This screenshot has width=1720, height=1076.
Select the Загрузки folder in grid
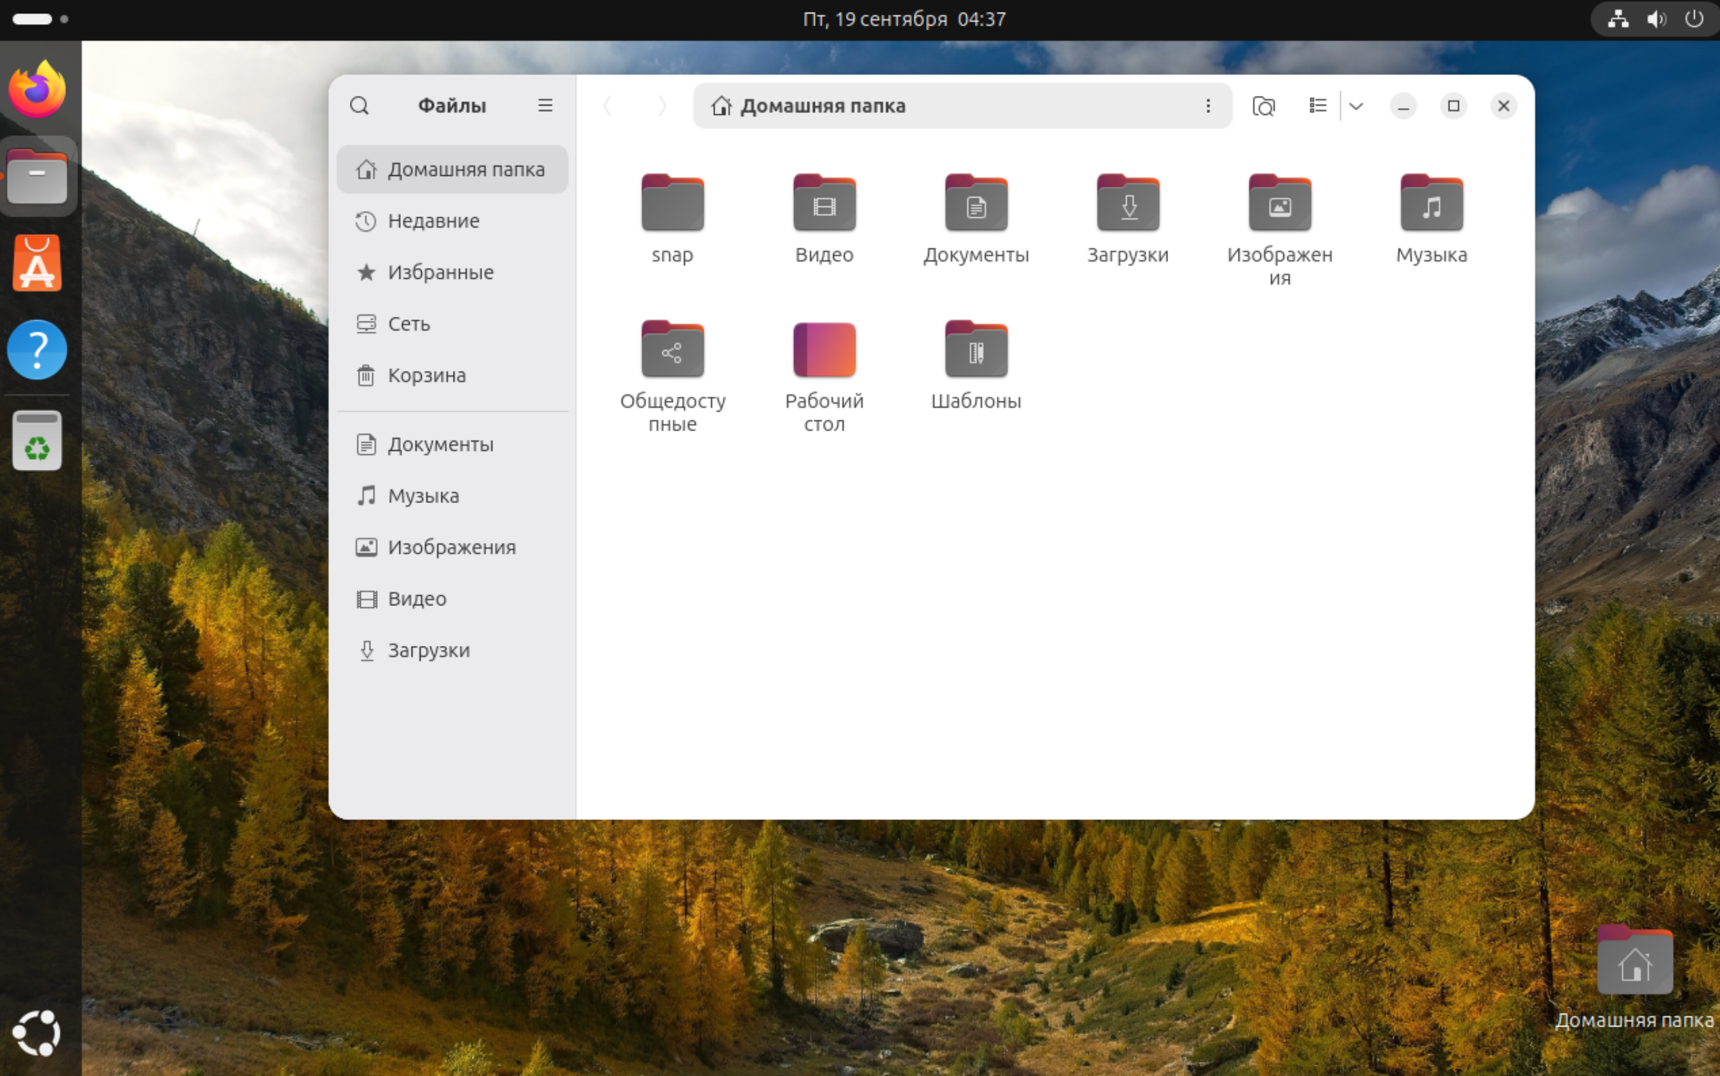tap(1128, 203)
